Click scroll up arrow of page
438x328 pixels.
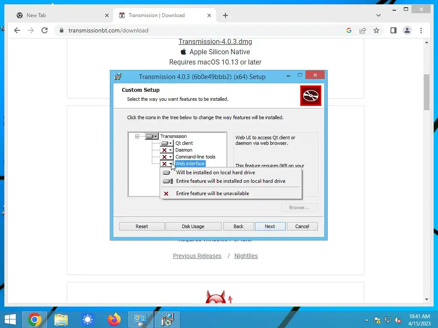[426, 42]
